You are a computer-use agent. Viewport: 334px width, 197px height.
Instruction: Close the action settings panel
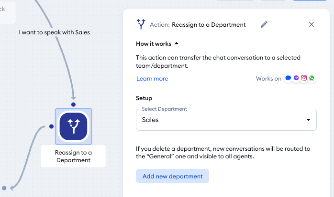(312, 24)
